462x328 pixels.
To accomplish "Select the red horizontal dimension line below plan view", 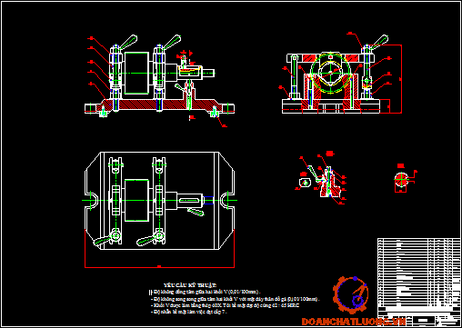I will tap(159, 267).
